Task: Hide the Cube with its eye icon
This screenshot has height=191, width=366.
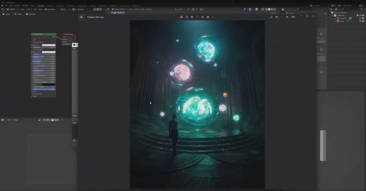Action: click(x=360, y=21)
